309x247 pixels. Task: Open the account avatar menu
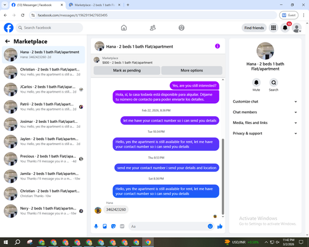297,28
